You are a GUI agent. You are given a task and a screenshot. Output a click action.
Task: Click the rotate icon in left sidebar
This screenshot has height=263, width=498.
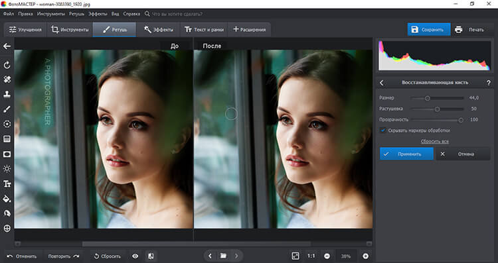tap(7, 65)
